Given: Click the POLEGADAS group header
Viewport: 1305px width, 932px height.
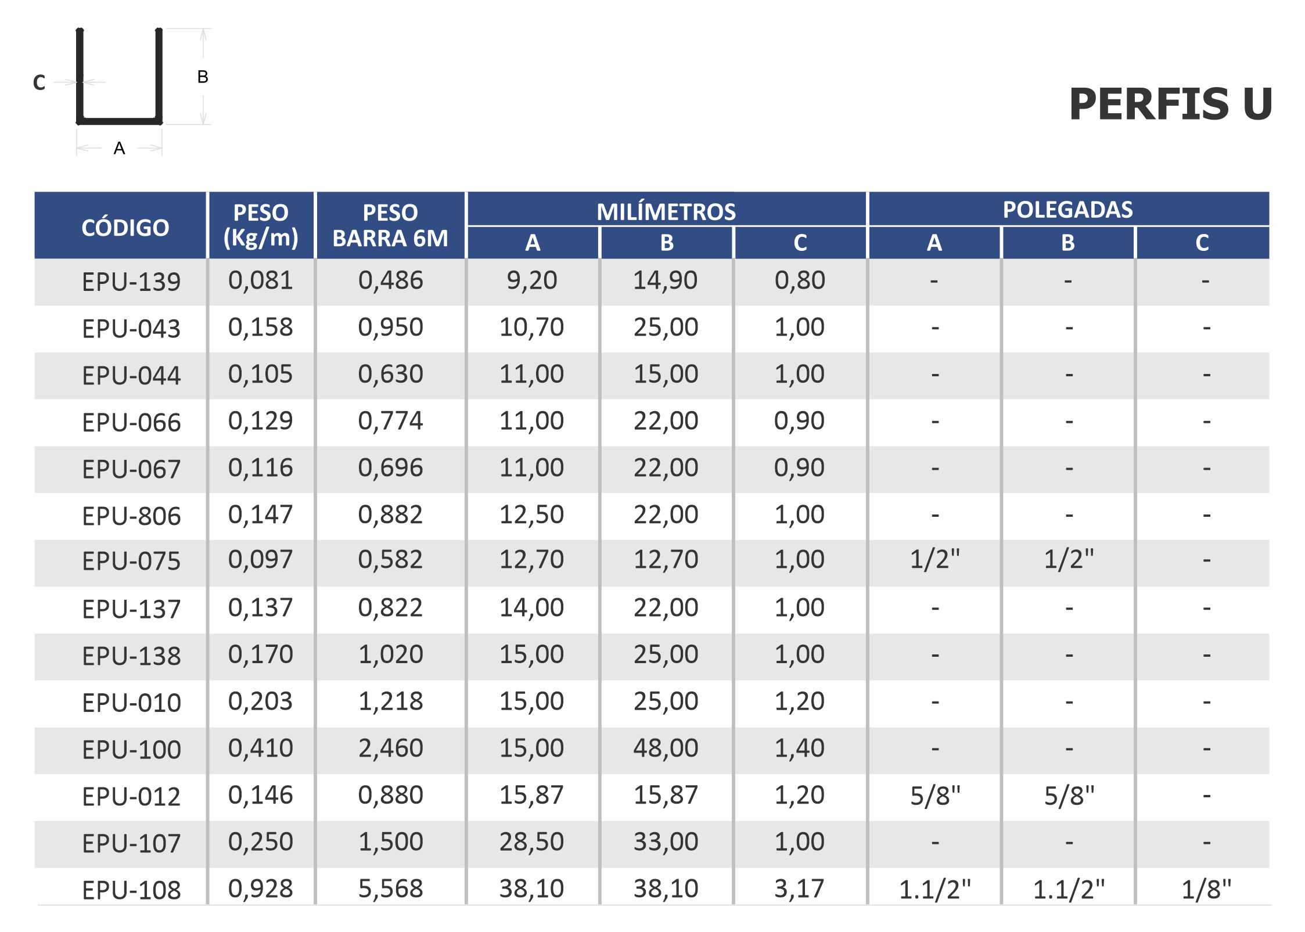Looking at the screenshot, I should pos(1067,210).
